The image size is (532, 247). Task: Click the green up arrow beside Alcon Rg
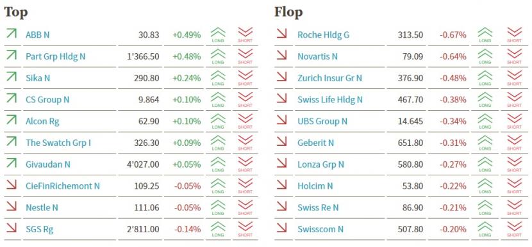coord(11,120)
